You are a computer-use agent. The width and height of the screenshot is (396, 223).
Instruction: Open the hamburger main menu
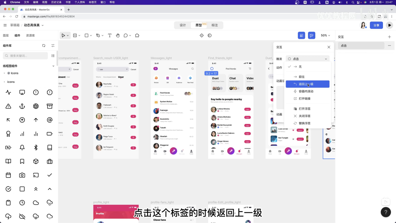point(5,25)
